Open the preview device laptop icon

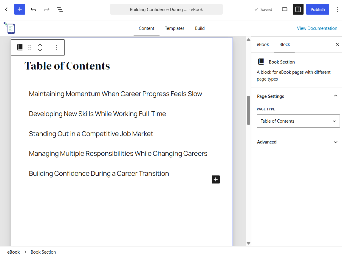coord(284,9)
